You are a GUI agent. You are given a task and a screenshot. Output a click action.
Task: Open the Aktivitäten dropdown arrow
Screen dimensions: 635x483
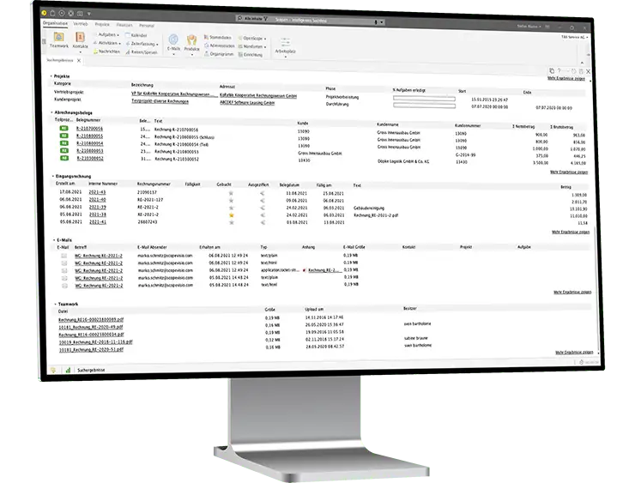click(x=120, y=43)
